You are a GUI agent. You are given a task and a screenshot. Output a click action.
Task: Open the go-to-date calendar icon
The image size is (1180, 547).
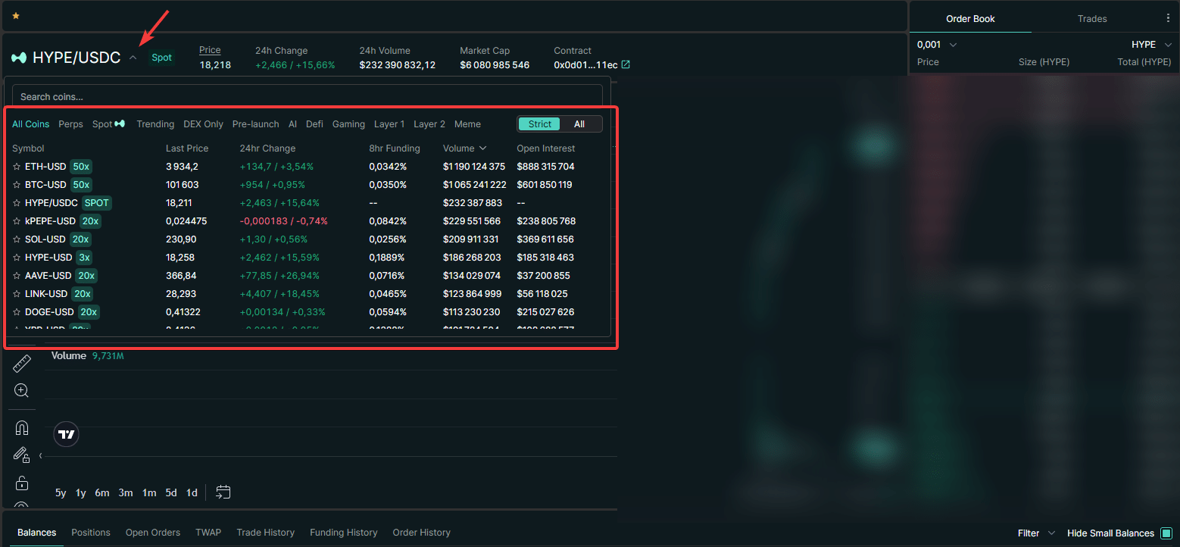pyautogui.click(x=223, y=492)
